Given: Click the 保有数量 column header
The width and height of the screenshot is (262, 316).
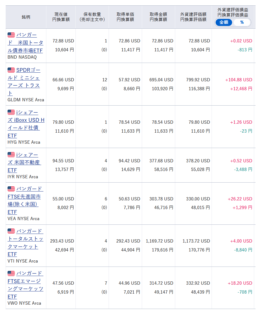Looking at the screenshot, I should pos(92,17).
